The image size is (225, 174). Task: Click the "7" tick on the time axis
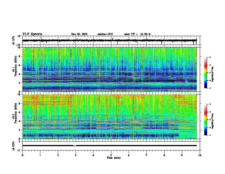(147, 155)
